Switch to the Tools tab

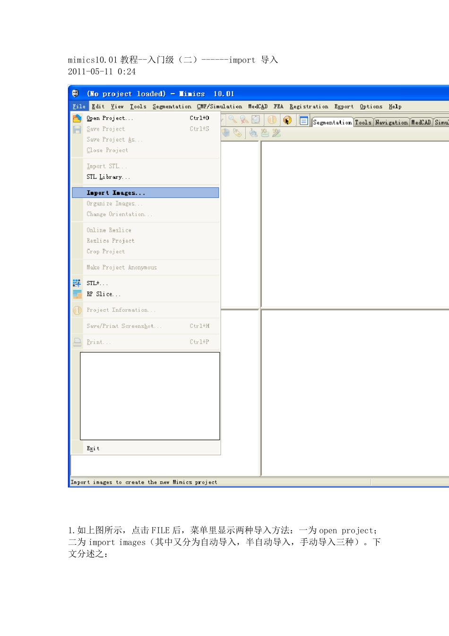point(363,123)
